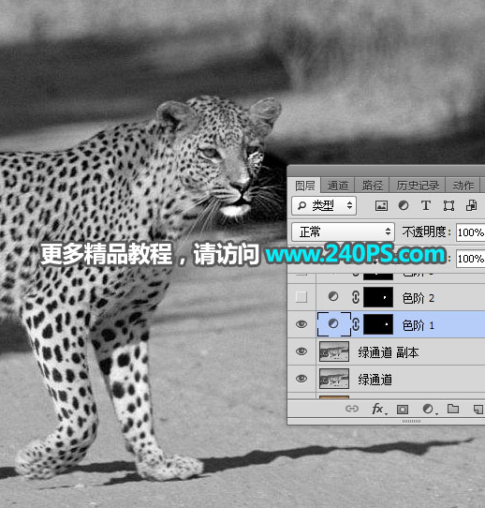Select the 色阶 1 adjustment icon
485x508 pixels.
coord(333,323)
